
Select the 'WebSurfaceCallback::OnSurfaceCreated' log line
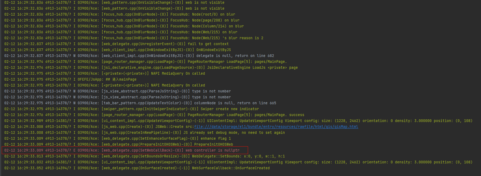tap(137, 168)
